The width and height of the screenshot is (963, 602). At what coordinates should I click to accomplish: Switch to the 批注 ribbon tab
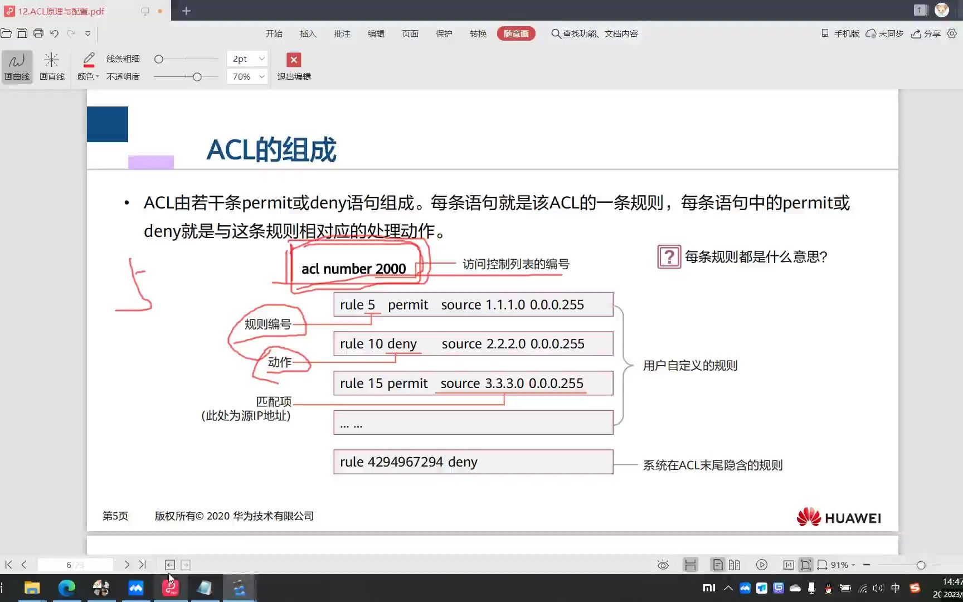342,33
